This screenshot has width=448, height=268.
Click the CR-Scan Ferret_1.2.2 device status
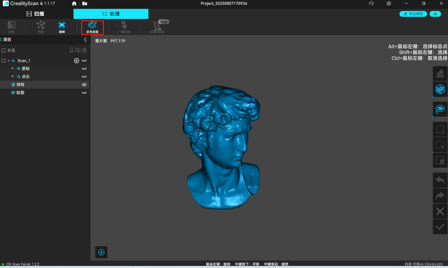(22, 264)
